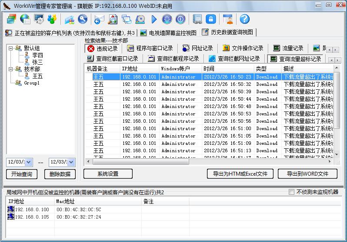Click table scrollbar down arrow

tap(337, 154)
